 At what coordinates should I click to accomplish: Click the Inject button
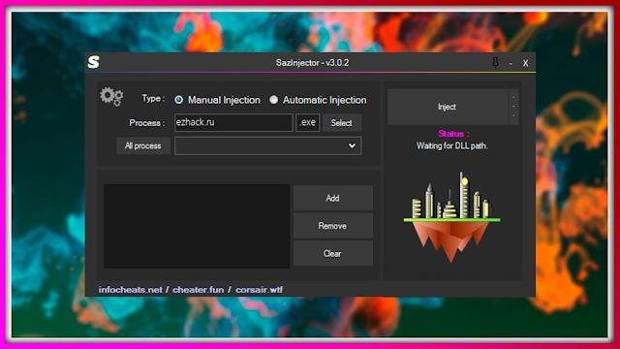[x=448, y=107]
